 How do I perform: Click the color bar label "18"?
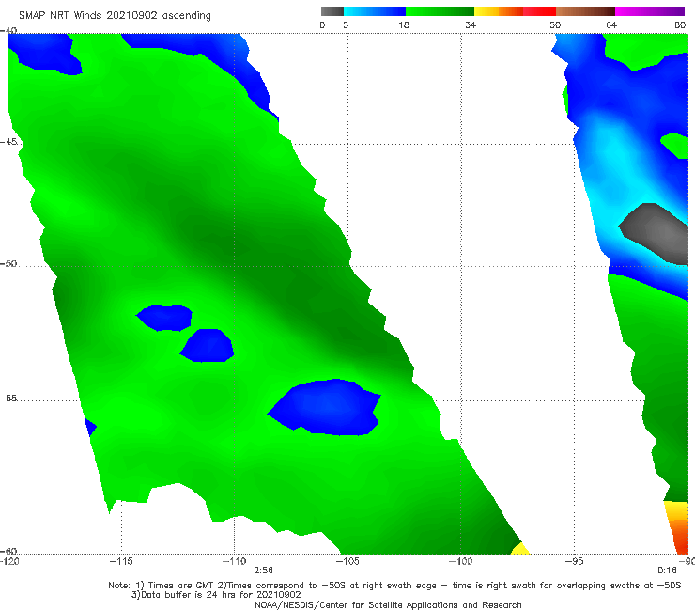point(404,25)
